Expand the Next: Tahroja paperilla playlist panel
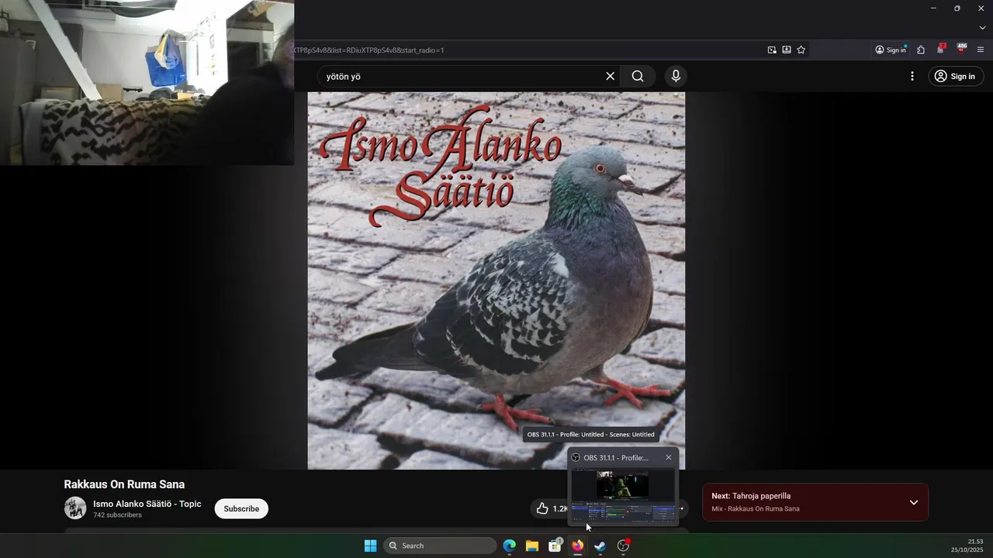Screen dimensions: 993x558 coord(913,502)
